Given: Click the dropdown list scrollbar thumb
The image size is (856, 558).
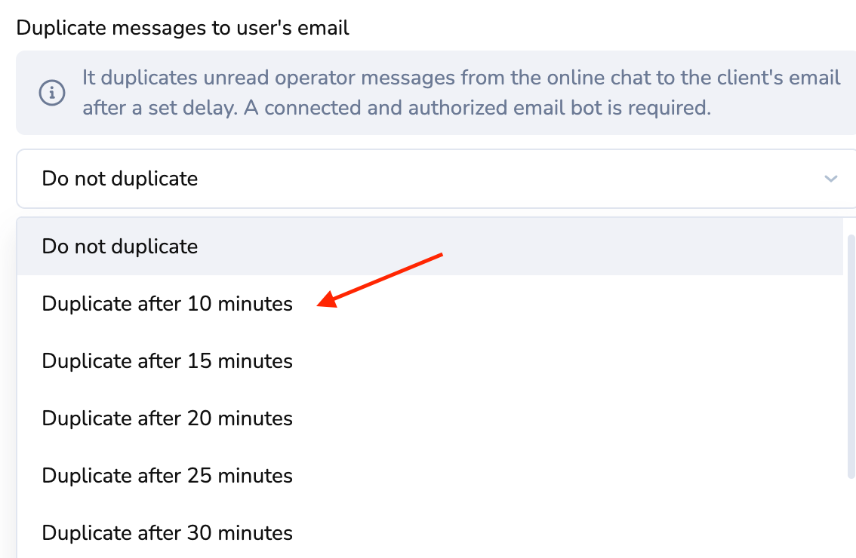Looking at the screenshot, I should (851, 354).
